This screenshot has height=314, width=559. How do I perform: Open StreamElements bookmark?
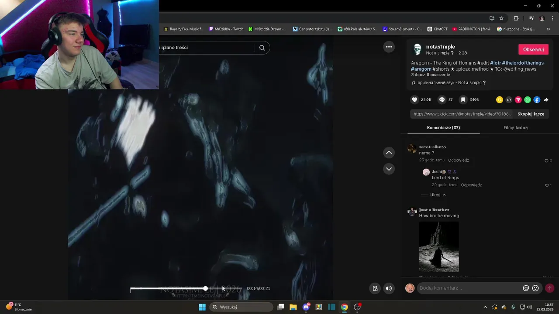pos(402,29)
